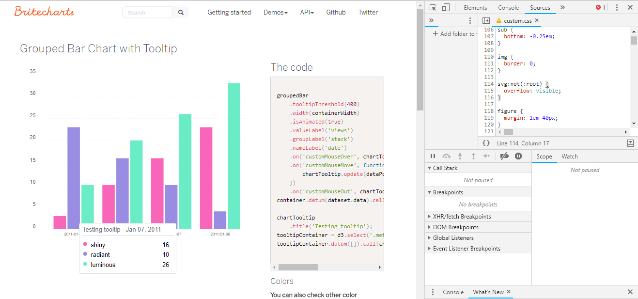Open the DevTools customize menu
The width and height of the screenshot is (638, 299).
click(x=617, y=7)
